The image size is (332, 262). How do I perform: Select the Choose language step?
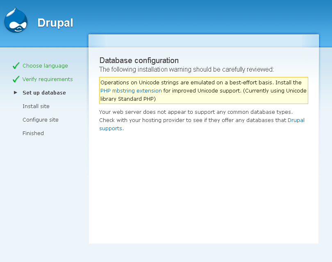45,66
